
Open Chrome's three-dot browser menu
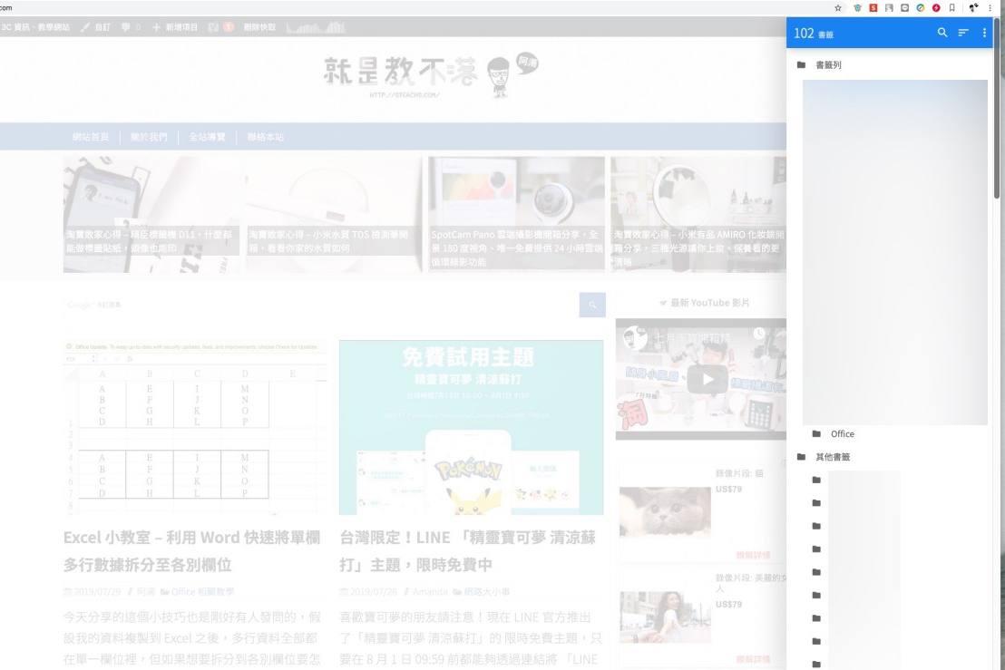990,8
